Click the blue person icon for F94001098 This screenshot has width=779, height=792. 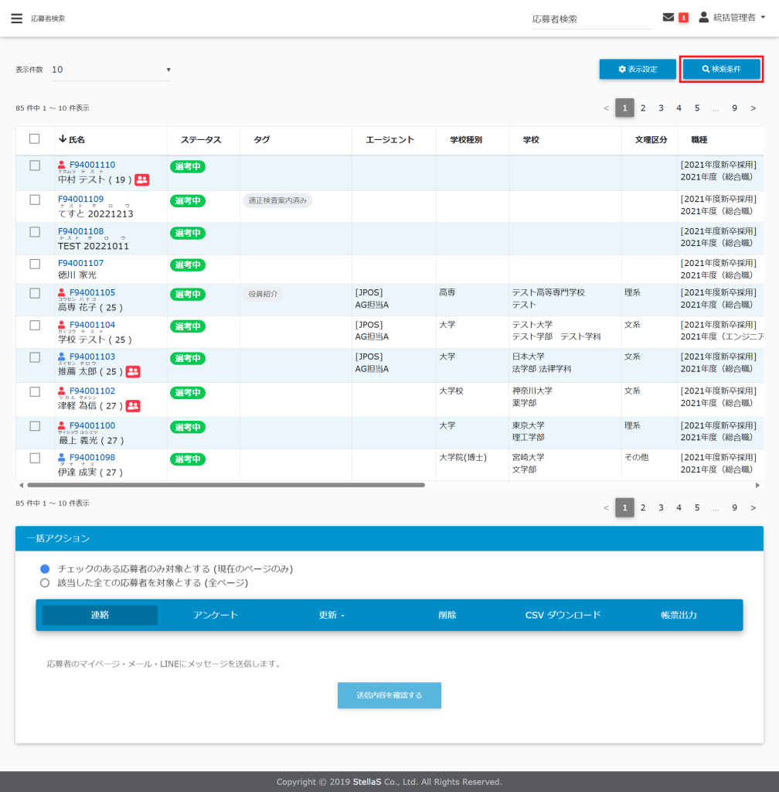(x=62, y=458)
